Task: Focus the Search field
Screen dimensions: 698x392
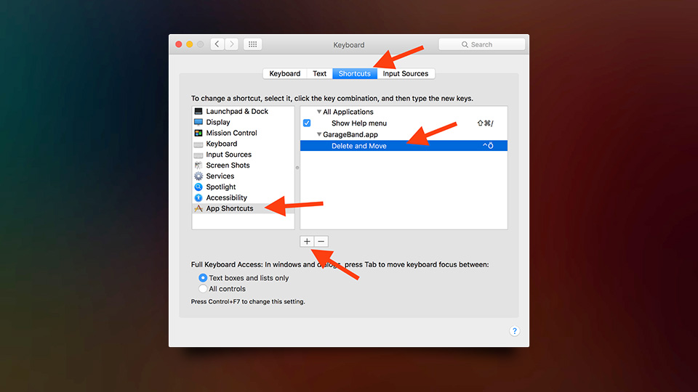Action: (x=481, y=44)
